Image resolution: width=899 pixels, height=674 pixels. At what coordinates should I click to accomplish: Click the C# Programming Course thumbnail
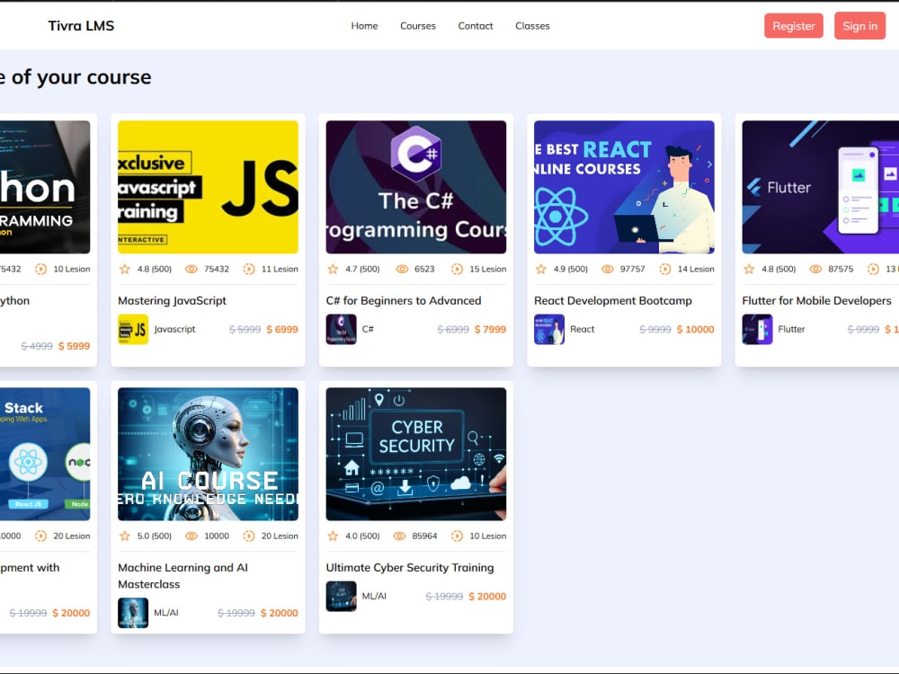pyautogui.click(x=416, y=187)
